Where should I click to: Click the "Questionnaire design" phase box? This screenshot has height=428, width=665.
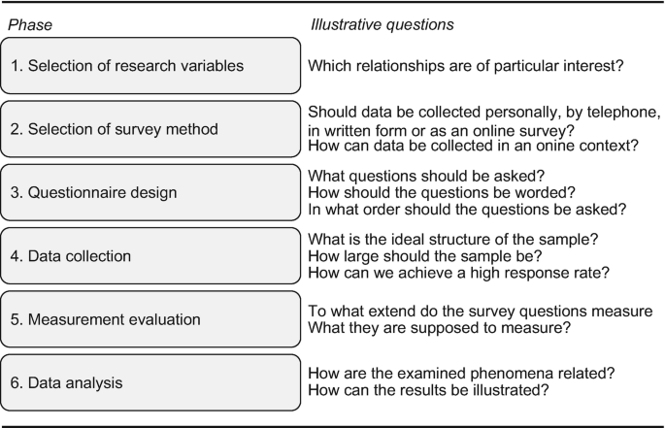tap(150, 192)
